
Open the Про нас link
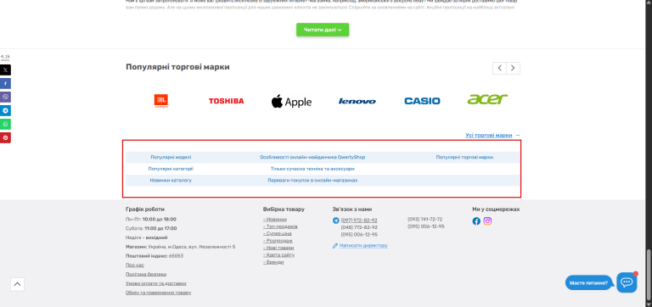point(135,265)
